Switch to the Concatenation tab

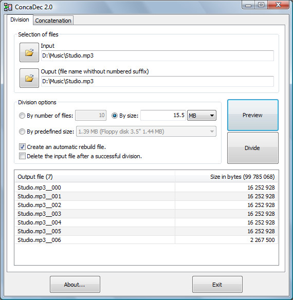pos(53,21)
